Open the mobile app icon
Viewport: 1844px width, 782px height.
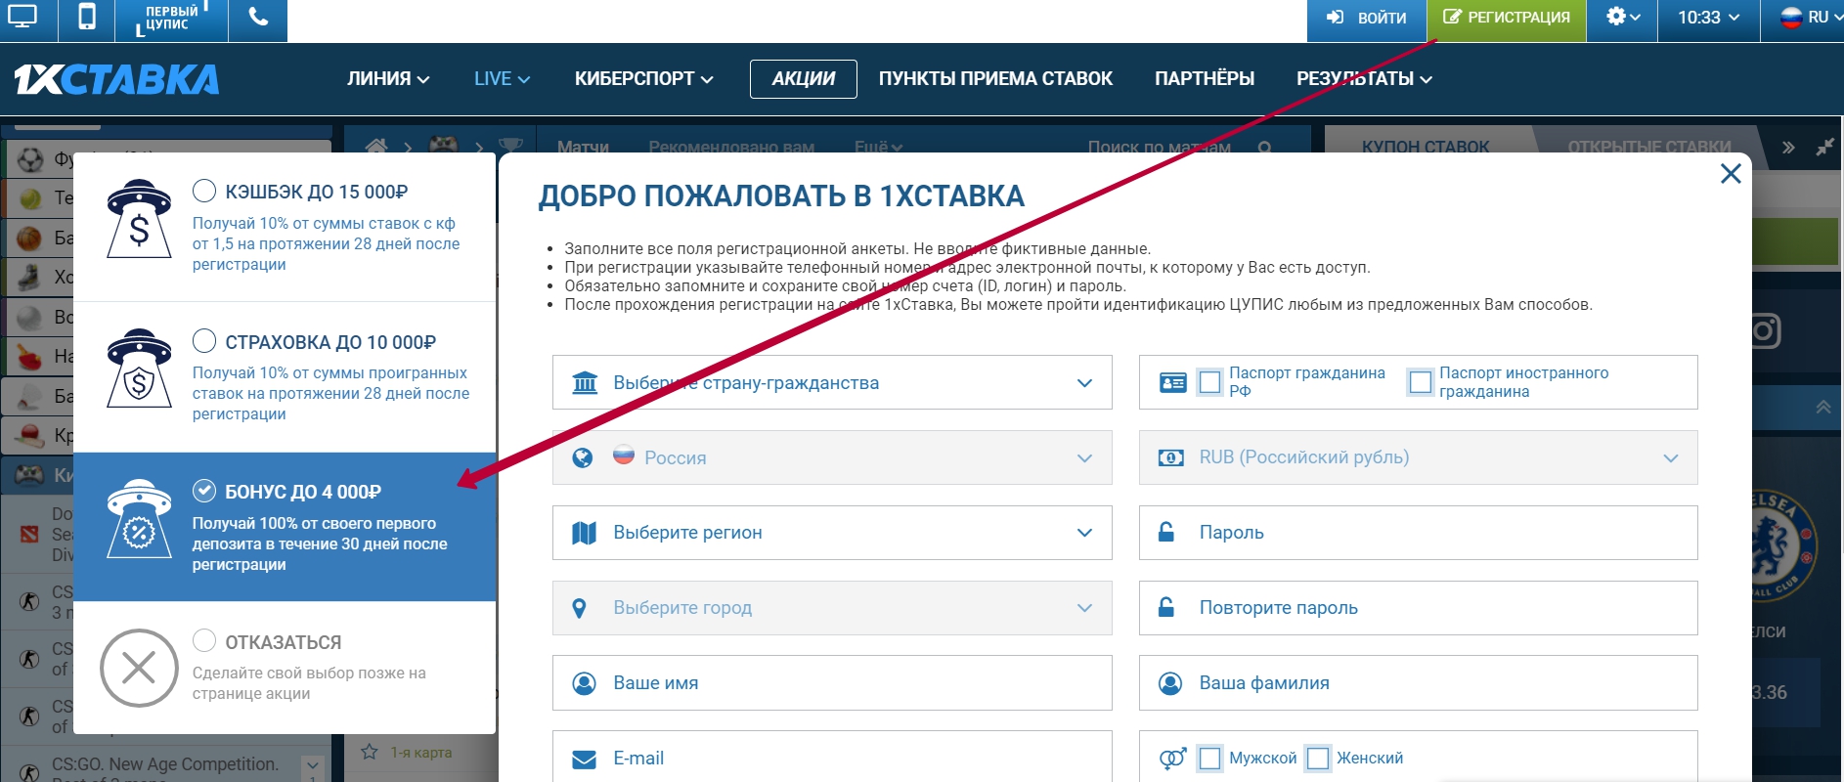pos(87,18)
